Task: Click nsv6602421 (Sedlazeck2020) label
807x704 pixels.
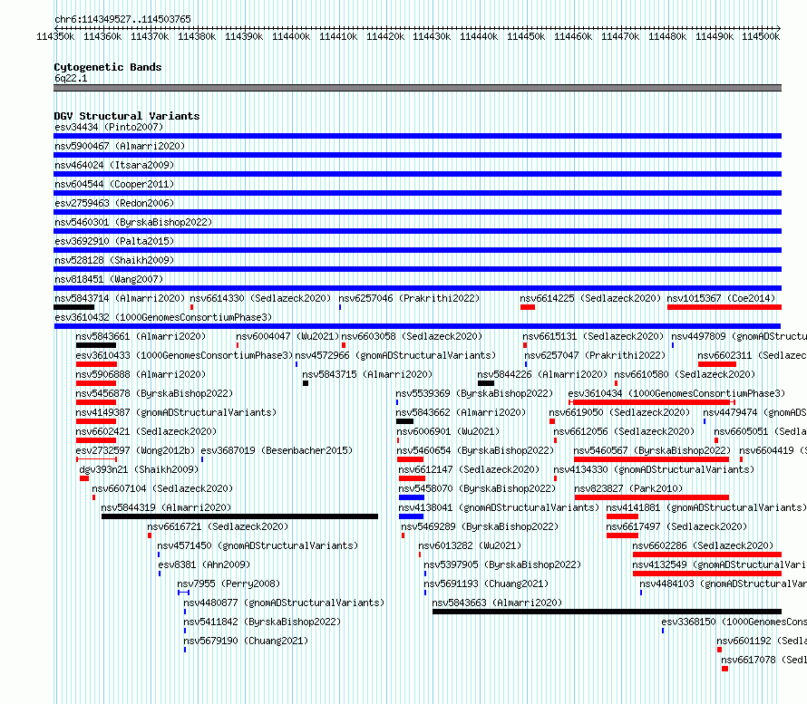Action: click(x=146, y=431)
